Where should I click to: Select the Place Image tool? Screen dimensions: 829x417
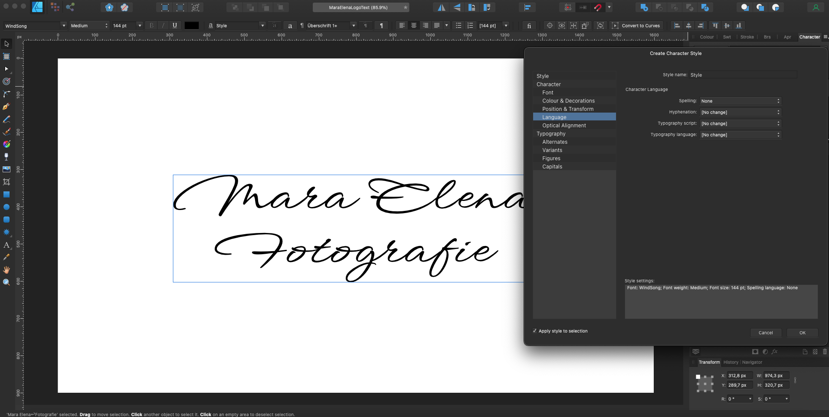pos(7,169)
